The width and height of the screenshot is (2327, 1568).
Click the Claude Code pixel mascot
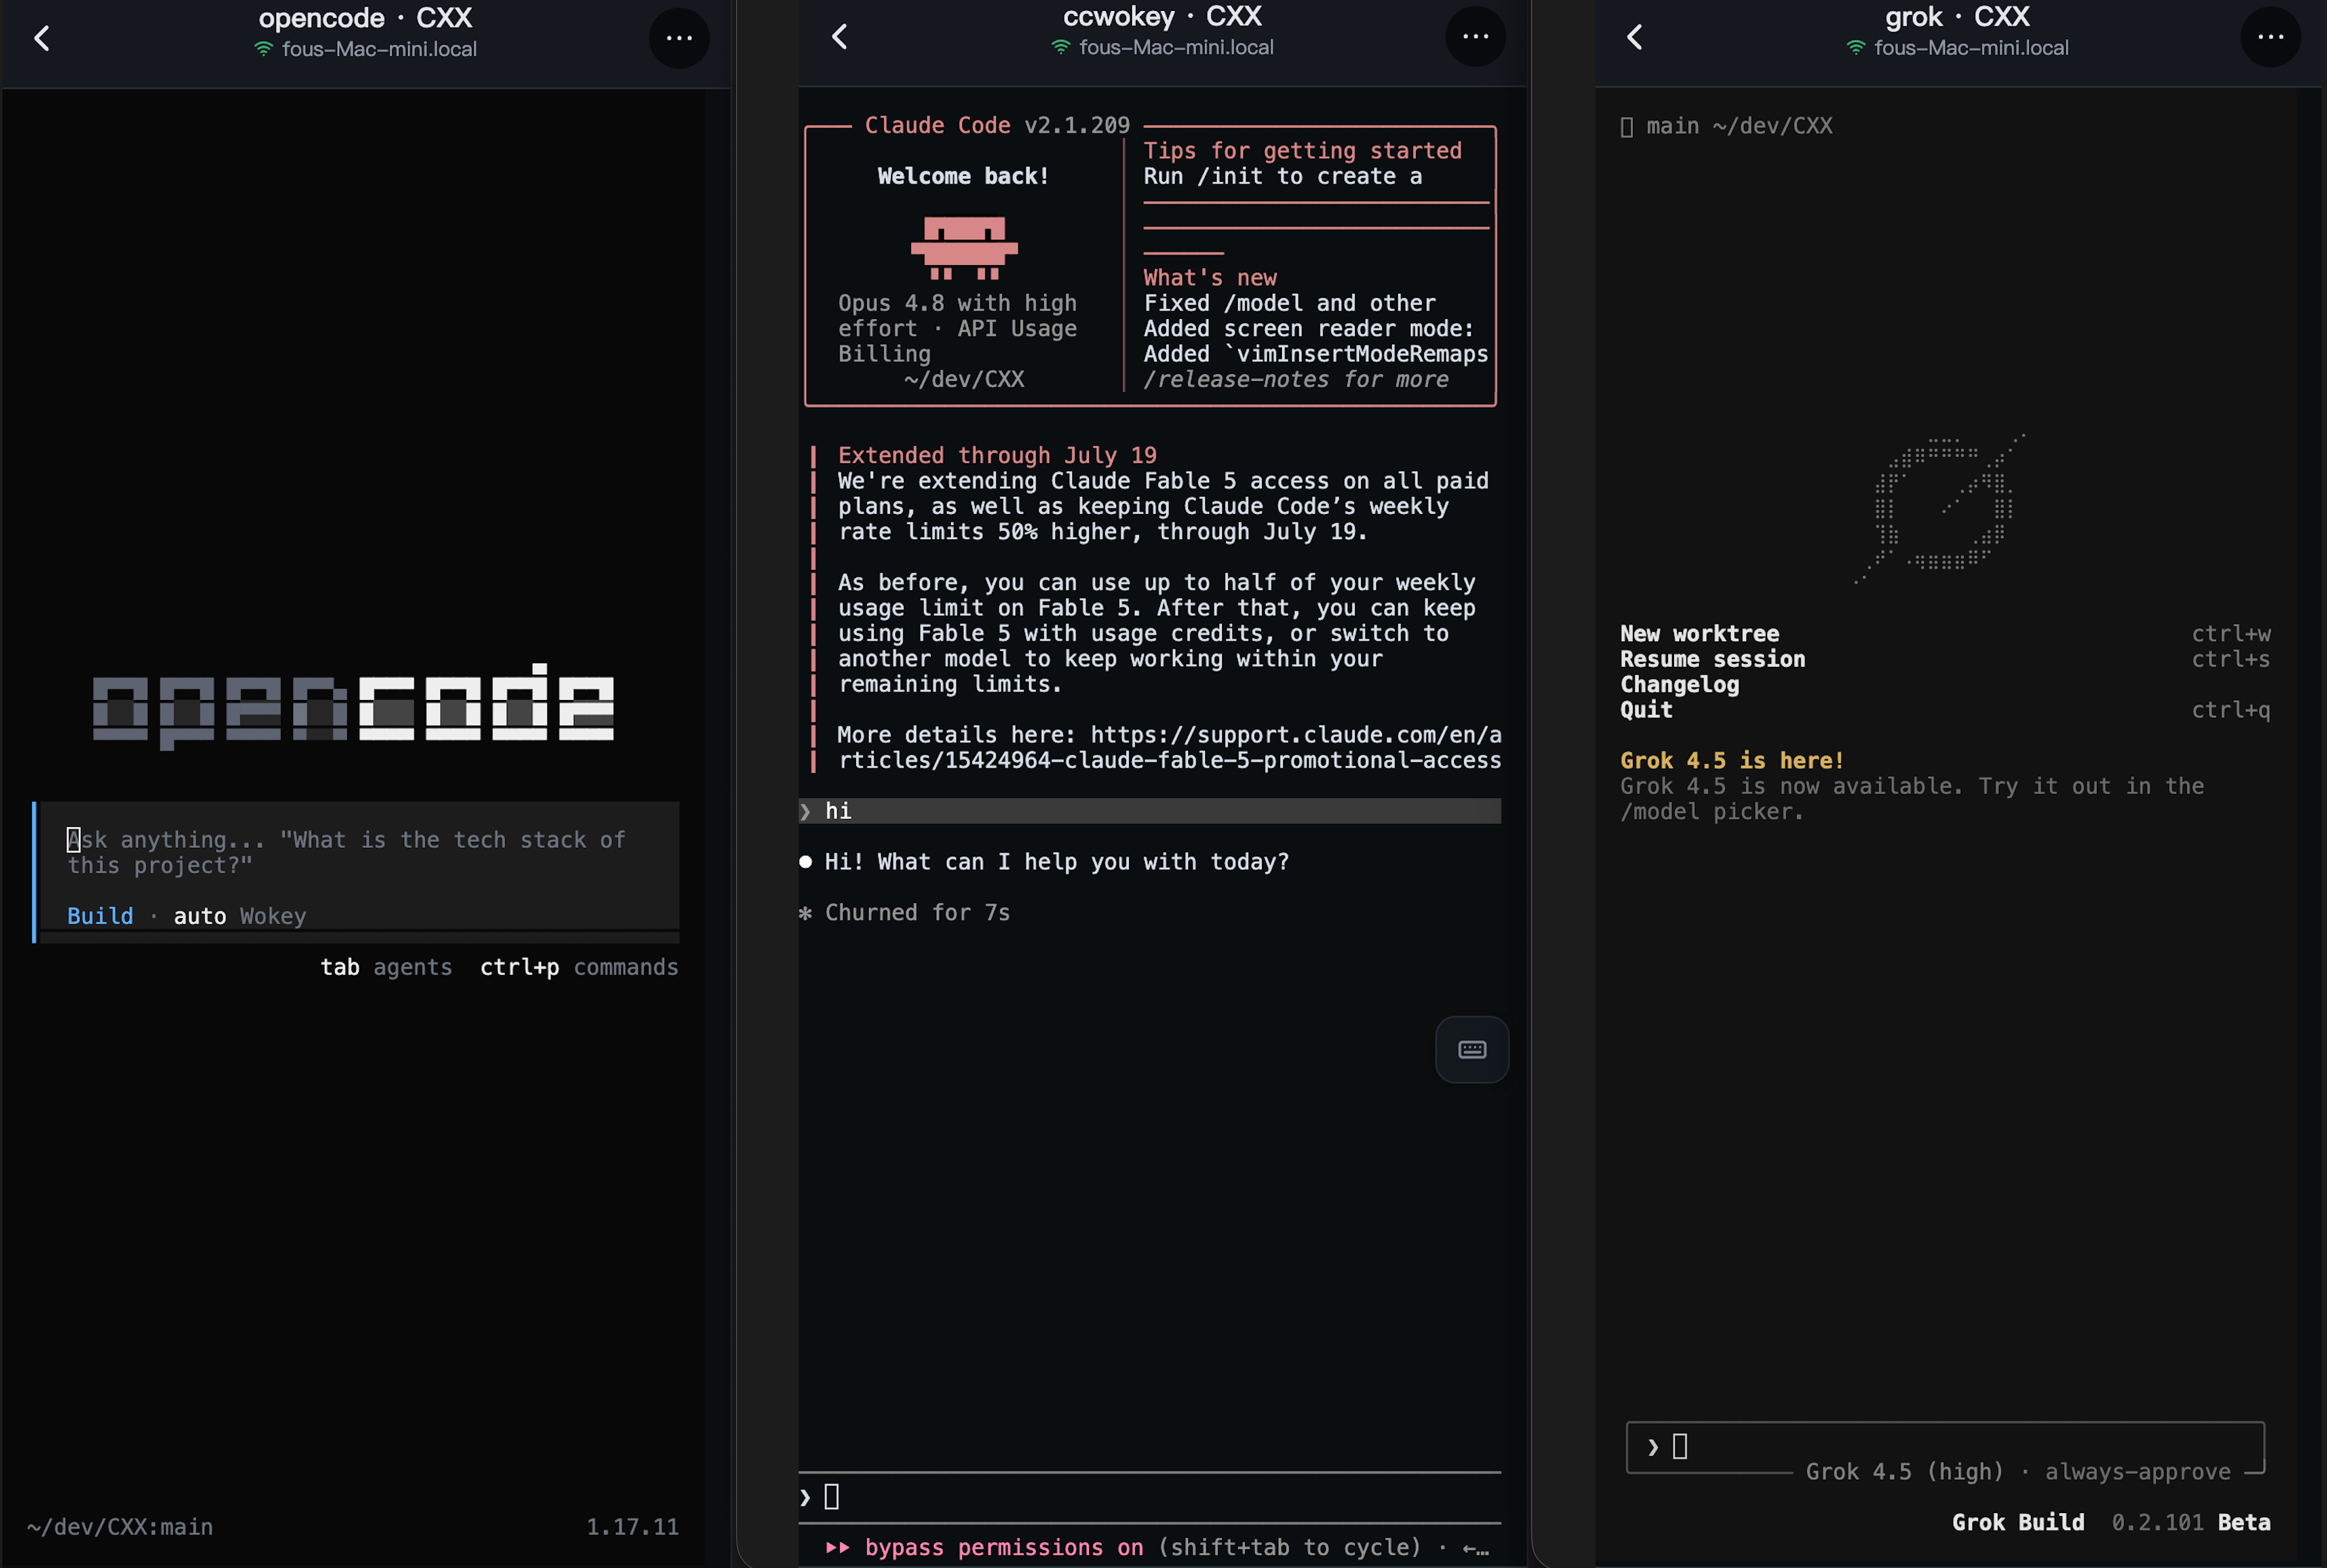tap(964, 247)
